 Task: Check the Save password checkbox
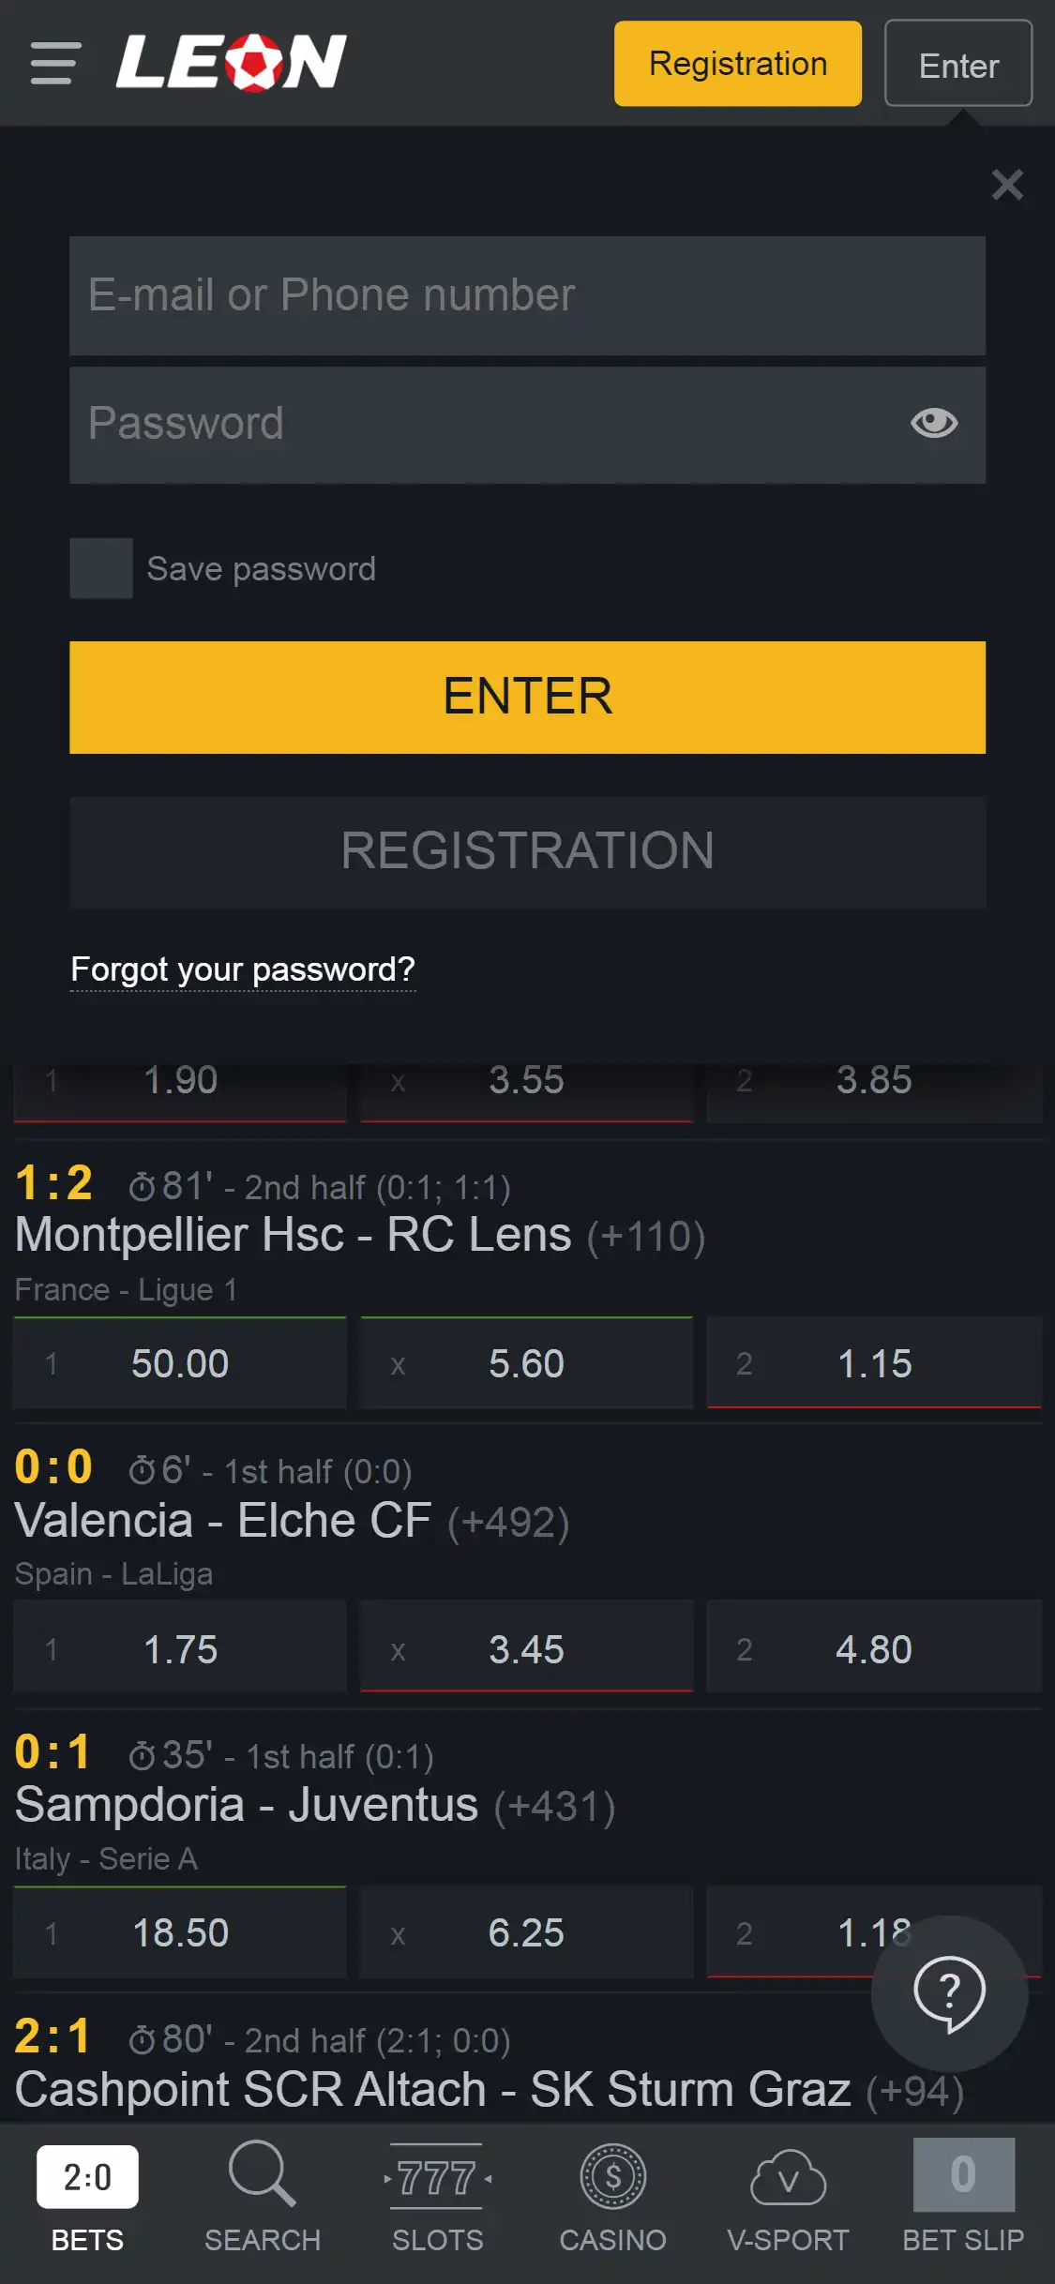click(101, 568)
